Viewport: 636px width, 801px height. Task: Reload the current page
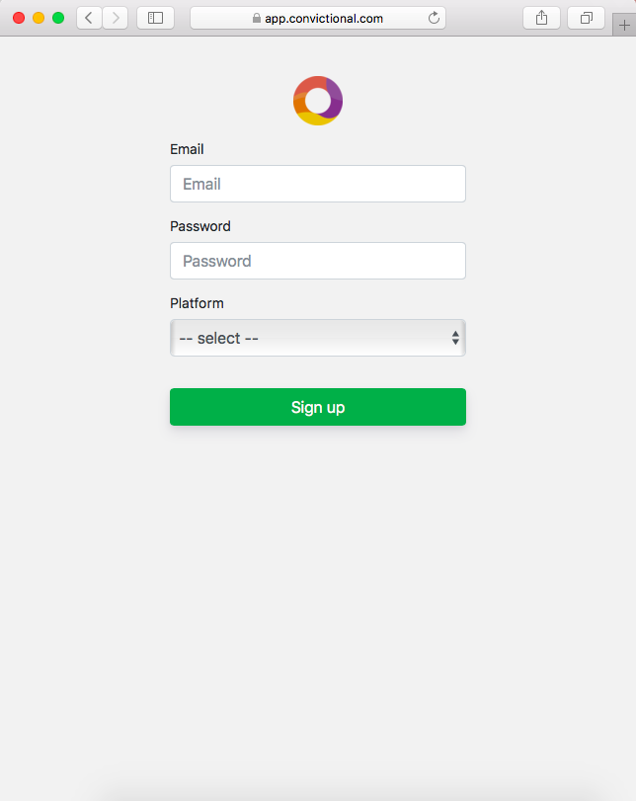tap(434, 18)
